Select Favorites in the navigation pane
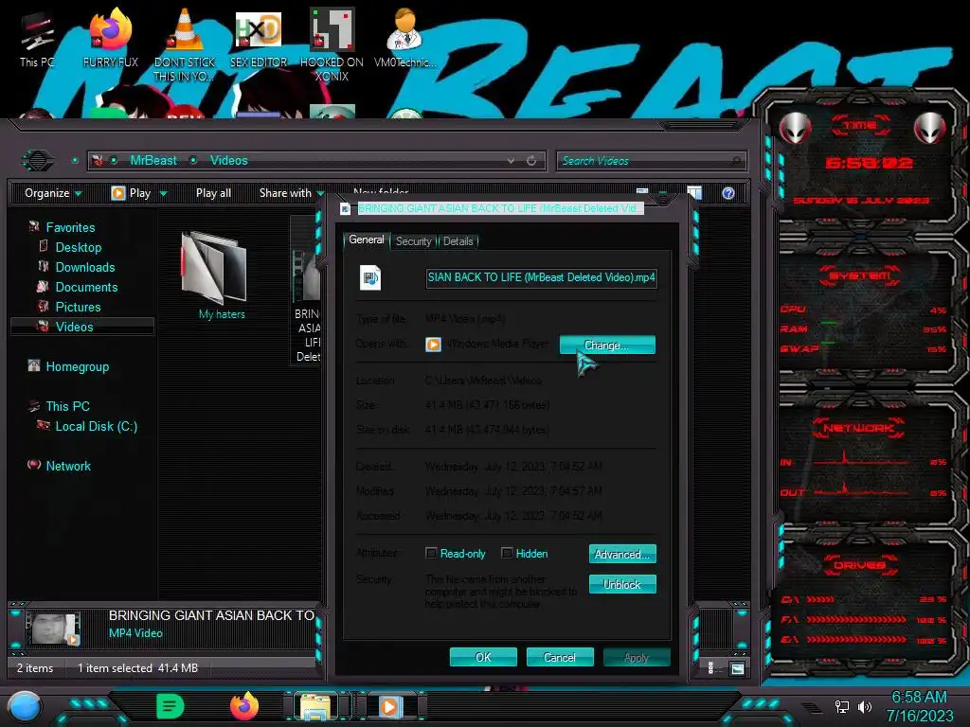Image resolution: width=970 pixels, height=727 pixels. [x=70, y=227]
